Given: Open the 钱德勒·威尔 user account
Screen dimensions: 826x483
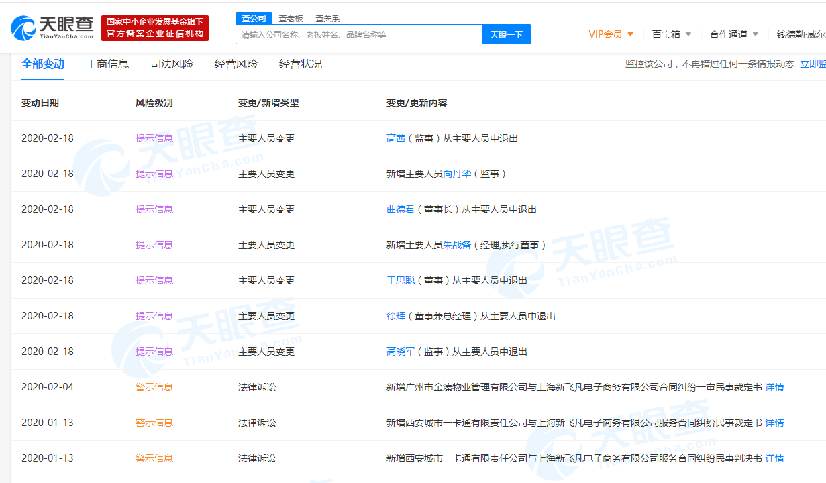Looking at the screenshot, I should (801, 34).
